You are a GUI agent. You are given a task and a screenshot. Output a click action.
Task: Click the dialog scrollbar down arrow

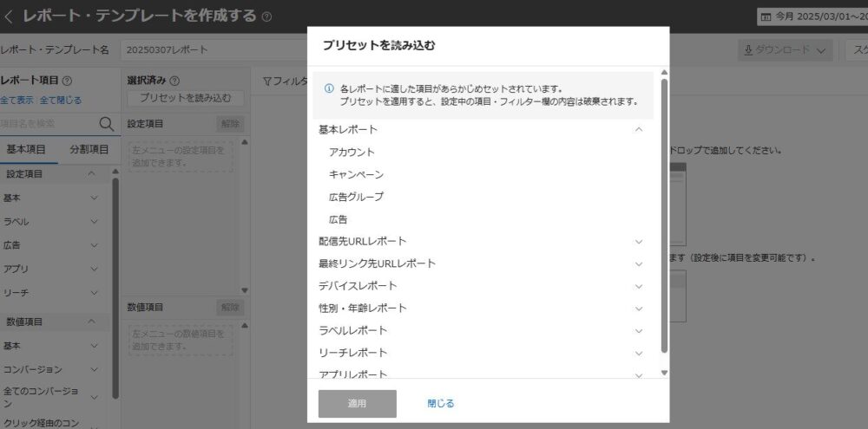pyautogui.click(x=665, y=374)
